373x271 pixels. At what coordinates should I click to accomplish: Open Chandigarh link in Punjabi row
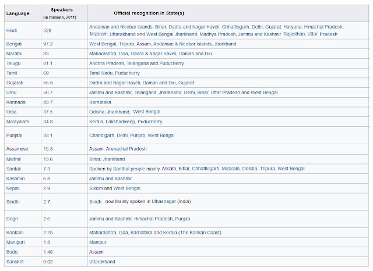[101, 135]
